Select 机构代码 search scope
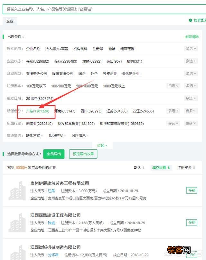The image size is (206, 260). (80, 49)
